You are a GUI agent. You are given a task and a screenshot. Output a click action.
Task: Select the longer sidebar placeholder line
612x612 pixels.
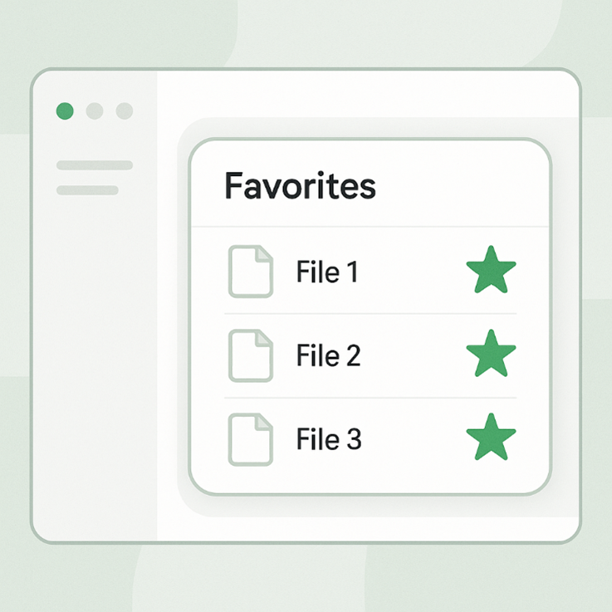pyautogui.click(x=95, y=165)
